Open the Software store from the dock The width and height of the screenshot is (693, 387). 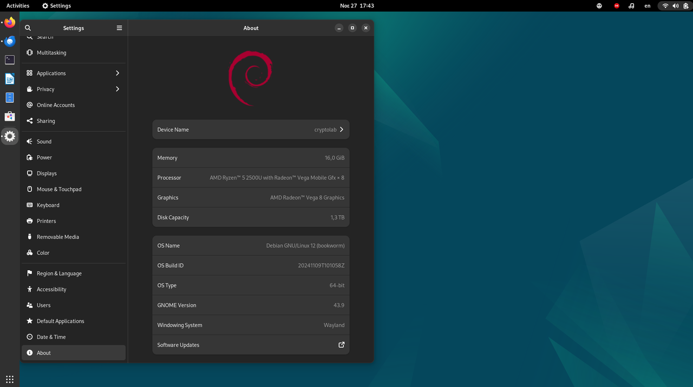(x=10, y=116)
